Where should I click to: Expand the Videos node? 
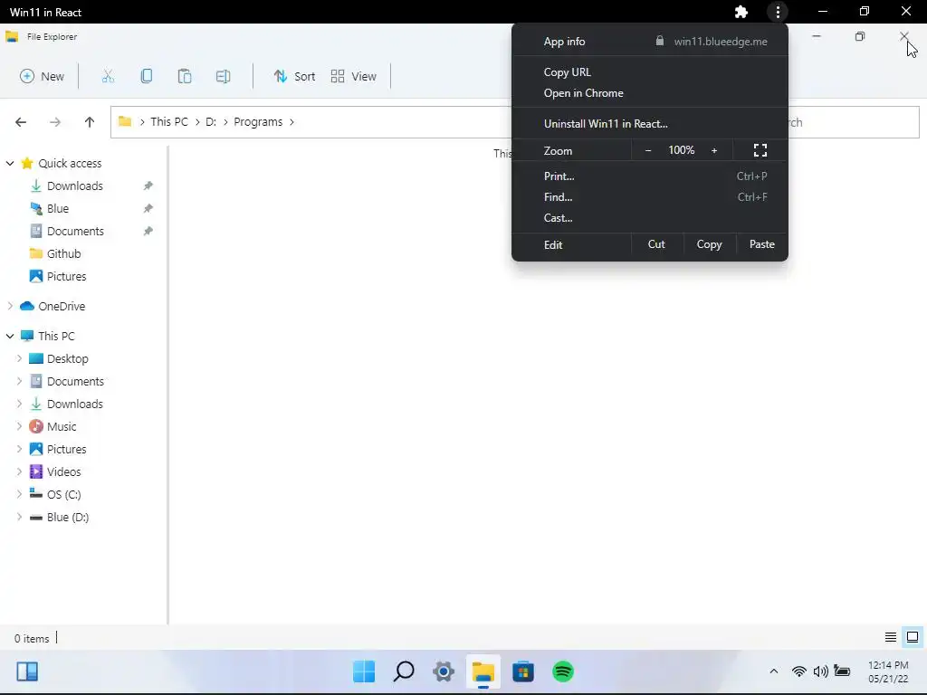[x=19, y=471]
